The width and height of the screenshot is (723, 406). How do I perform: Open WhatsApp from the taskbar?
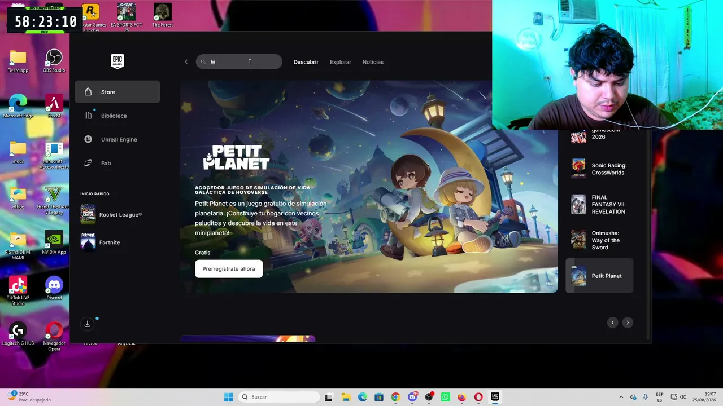pyautogui.click(x=445, y=397)
